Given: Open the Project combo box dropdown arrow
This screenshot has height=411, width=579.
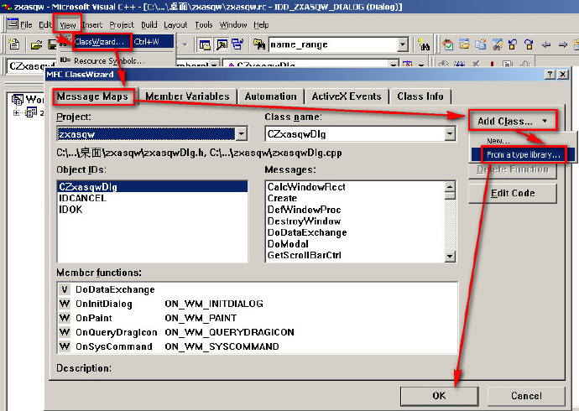Looking at the screenshot, I should pos(241,133).
